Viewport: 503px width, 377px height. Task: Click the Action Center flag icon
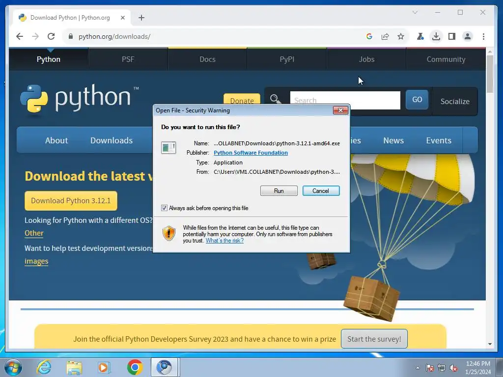coord(429,368)
